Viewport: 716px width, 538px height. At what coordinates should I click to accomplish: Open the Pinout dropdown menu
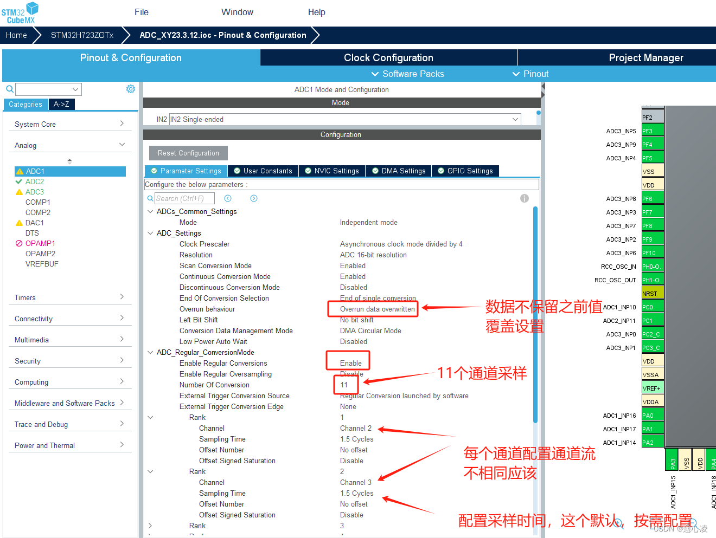pos(530,74)
